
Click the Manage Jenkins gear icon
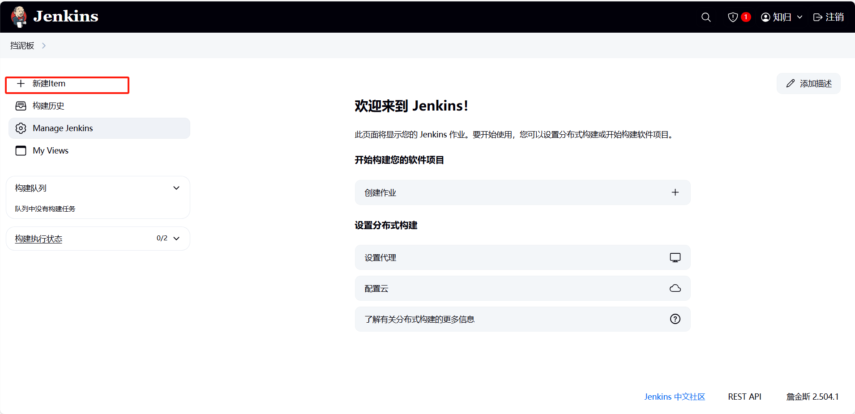pos(21,128)
